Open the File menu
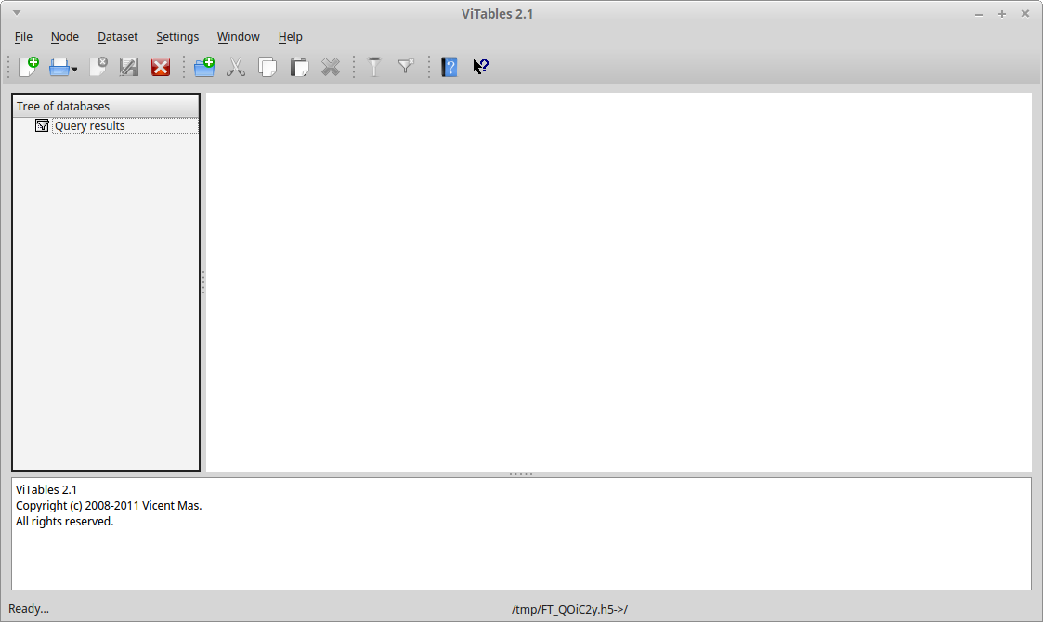 [23, 37]
